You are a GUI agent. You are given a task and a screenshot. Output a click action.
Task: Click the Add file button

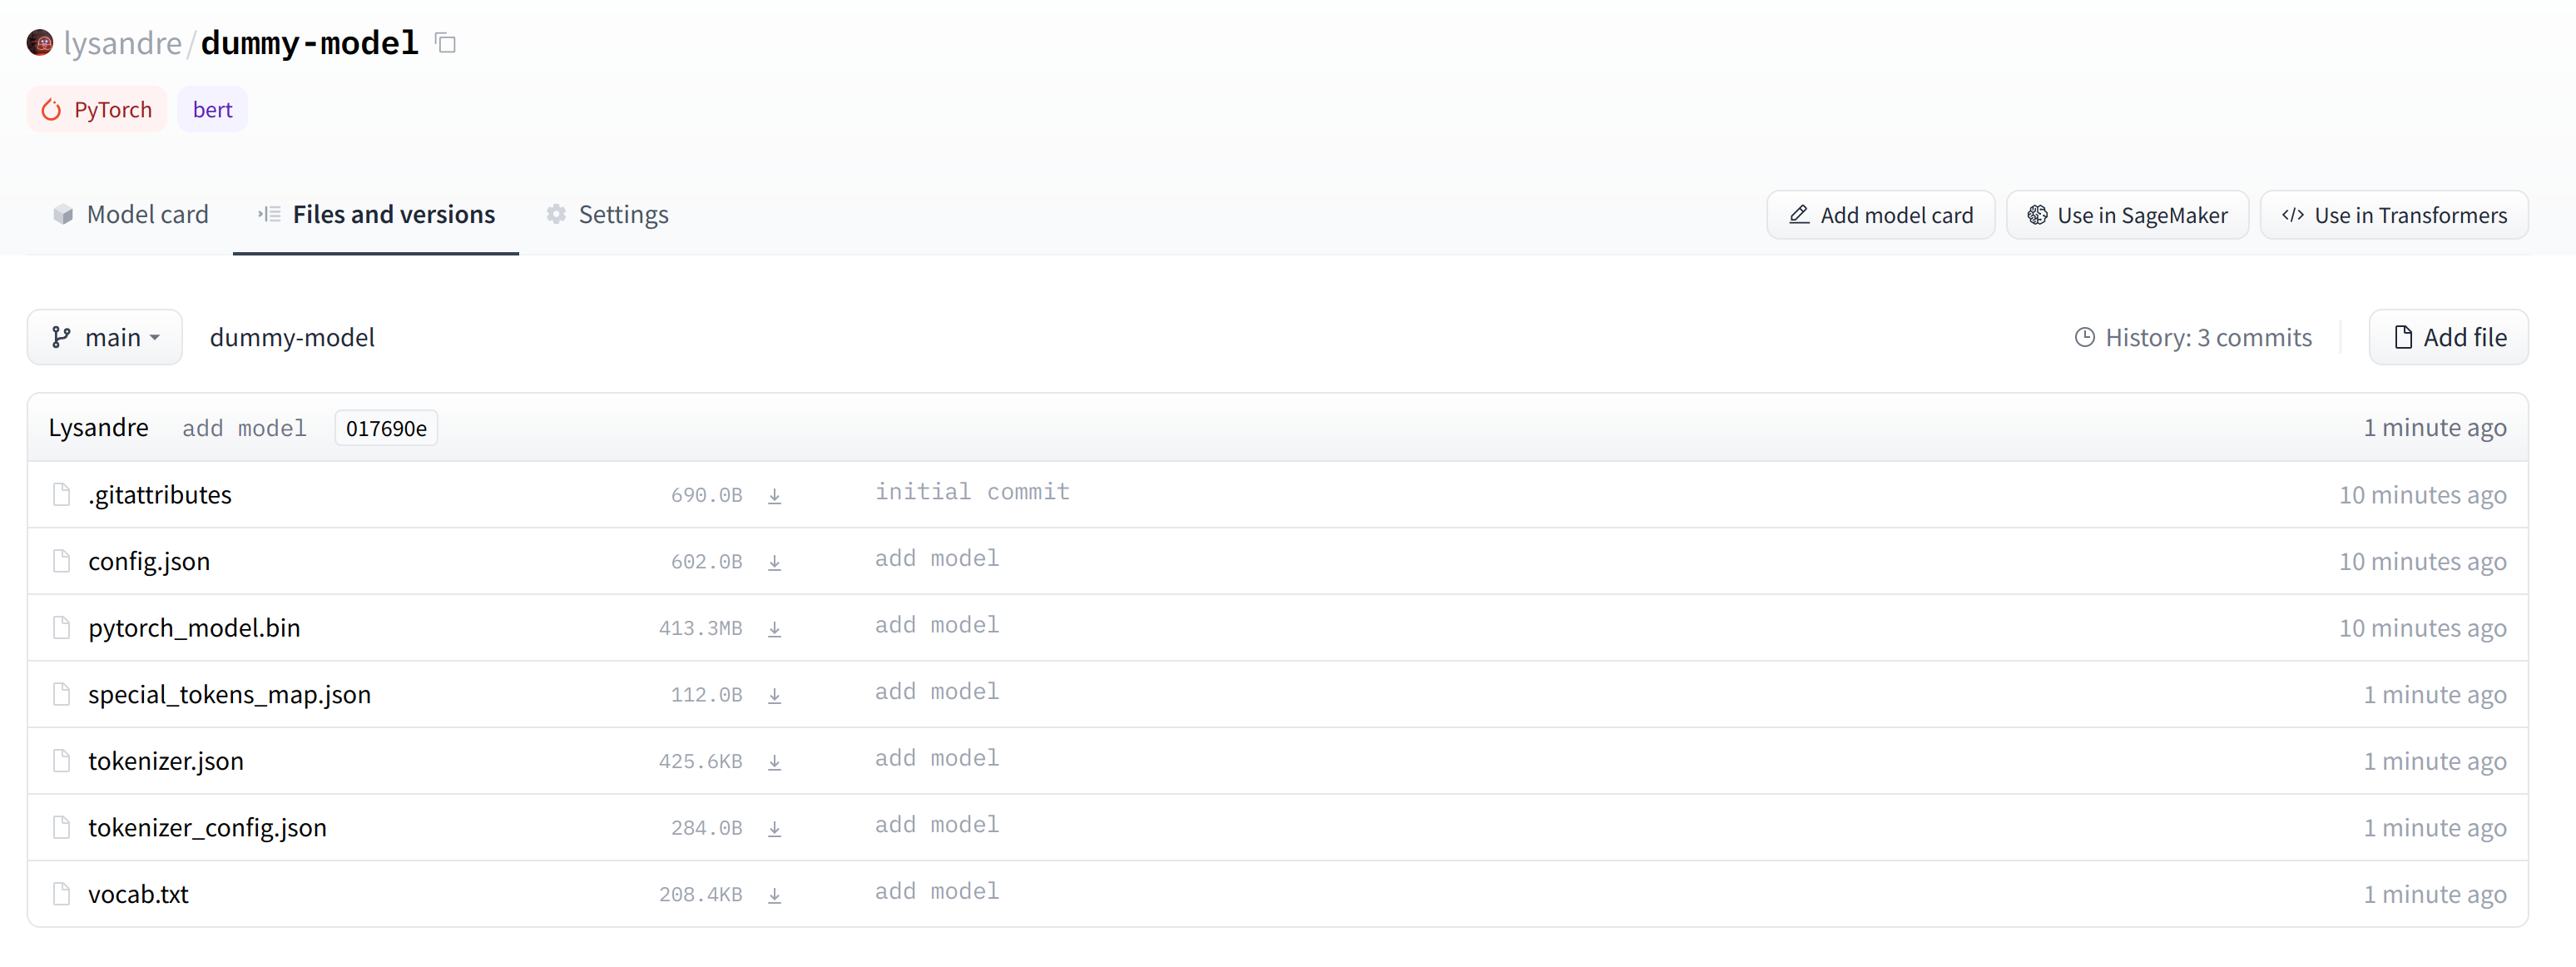[2448, 337]
